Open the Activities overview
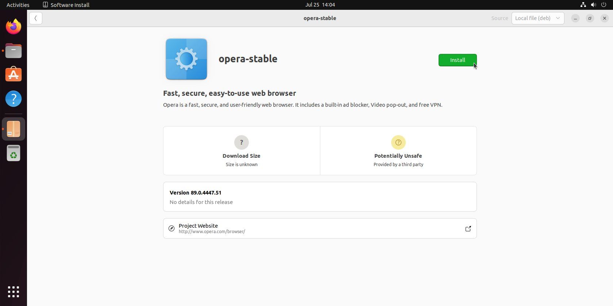 click(18, 5)
